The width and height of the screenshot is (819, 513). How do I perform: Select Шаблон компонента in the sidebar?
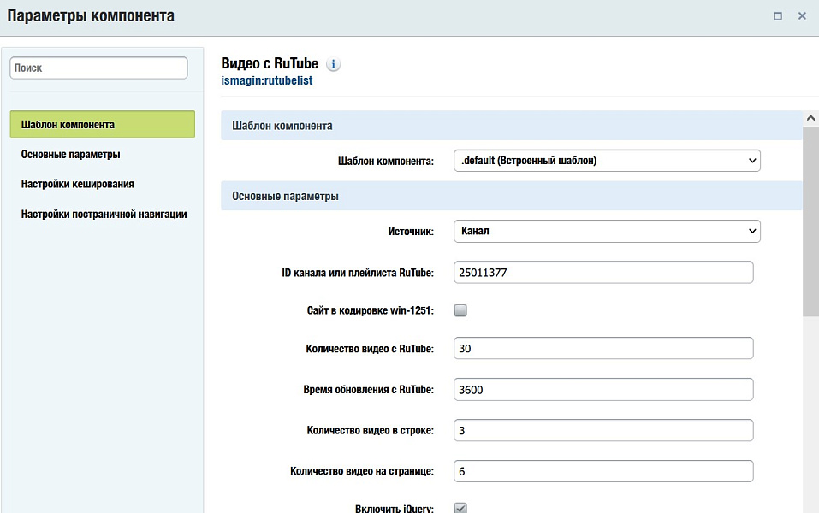102,125
